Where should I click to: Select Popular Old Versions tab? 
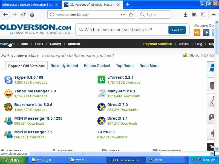pos(26,66)
